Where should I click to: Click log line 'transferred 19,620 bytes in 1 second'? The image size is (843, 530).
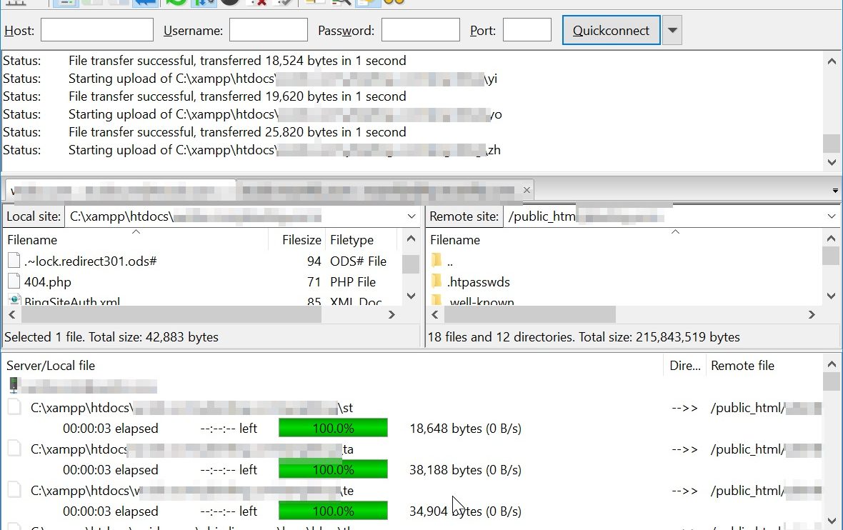pos(237,96)
